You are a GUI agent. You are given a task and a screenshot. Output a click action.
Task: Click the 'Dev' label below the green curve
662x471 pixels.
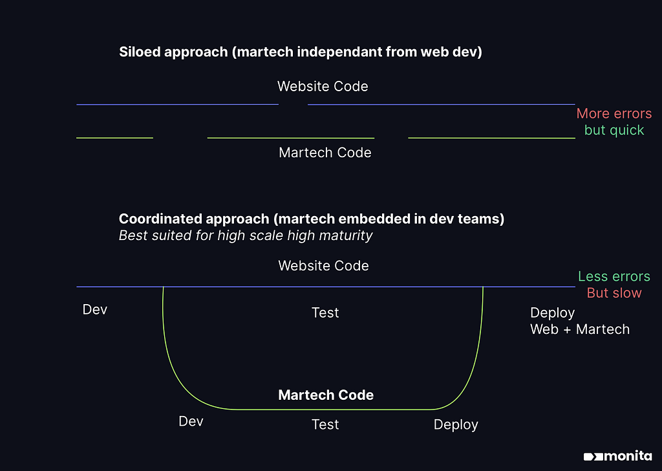coord(191,421)
